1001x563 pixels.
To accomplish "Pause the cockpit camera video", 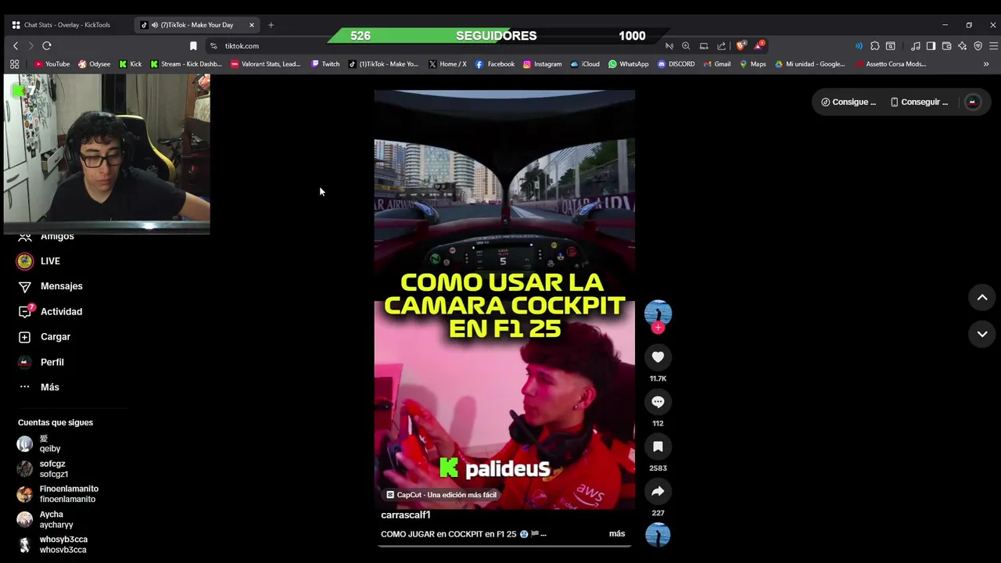I will [x=504, y=299].
